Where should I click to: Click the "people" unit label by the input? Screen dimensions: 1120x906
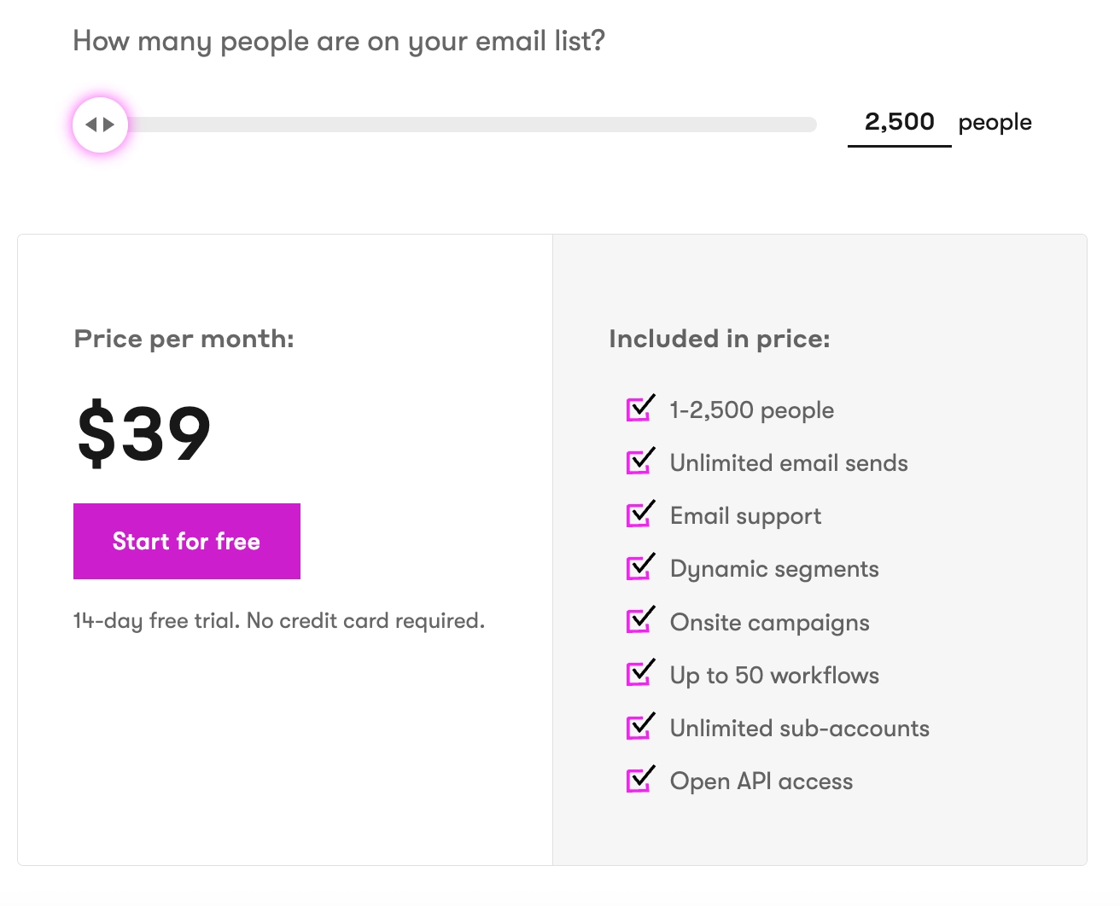tap(995, 123)
